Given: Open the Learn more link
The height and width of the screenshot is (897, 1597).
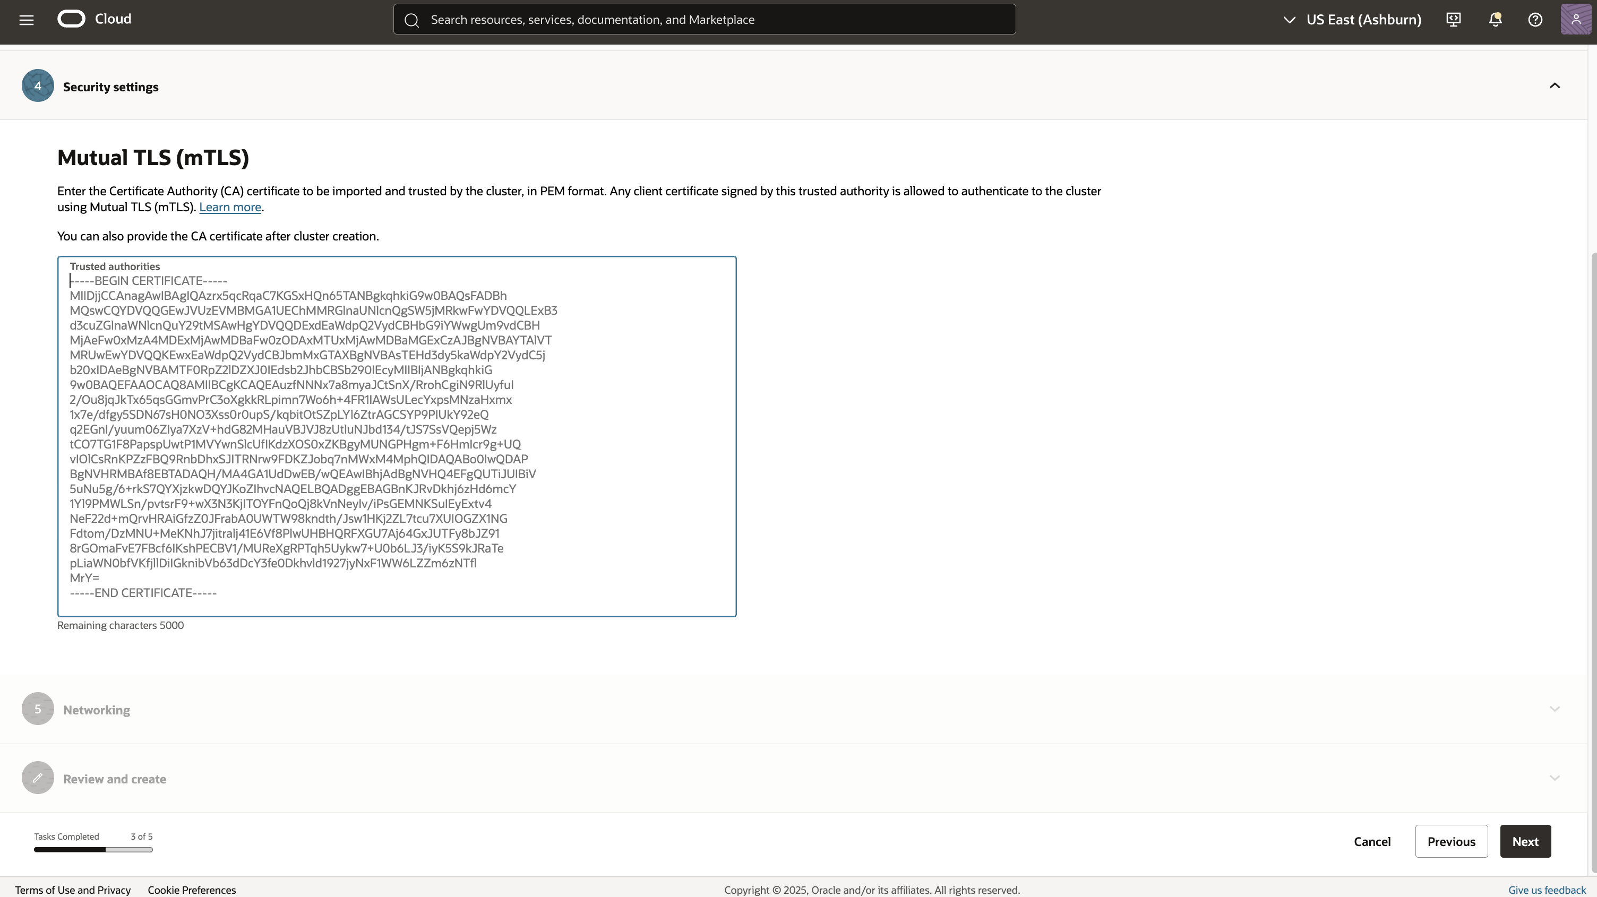Looking at the screenshot, I should tap(230, 207).
